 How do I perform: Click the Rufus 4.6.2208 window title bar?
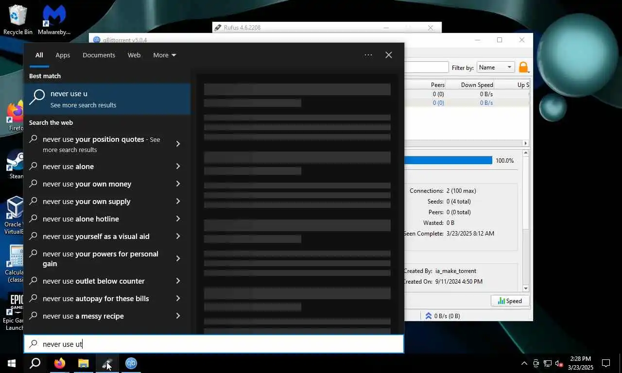click(327, 27)
